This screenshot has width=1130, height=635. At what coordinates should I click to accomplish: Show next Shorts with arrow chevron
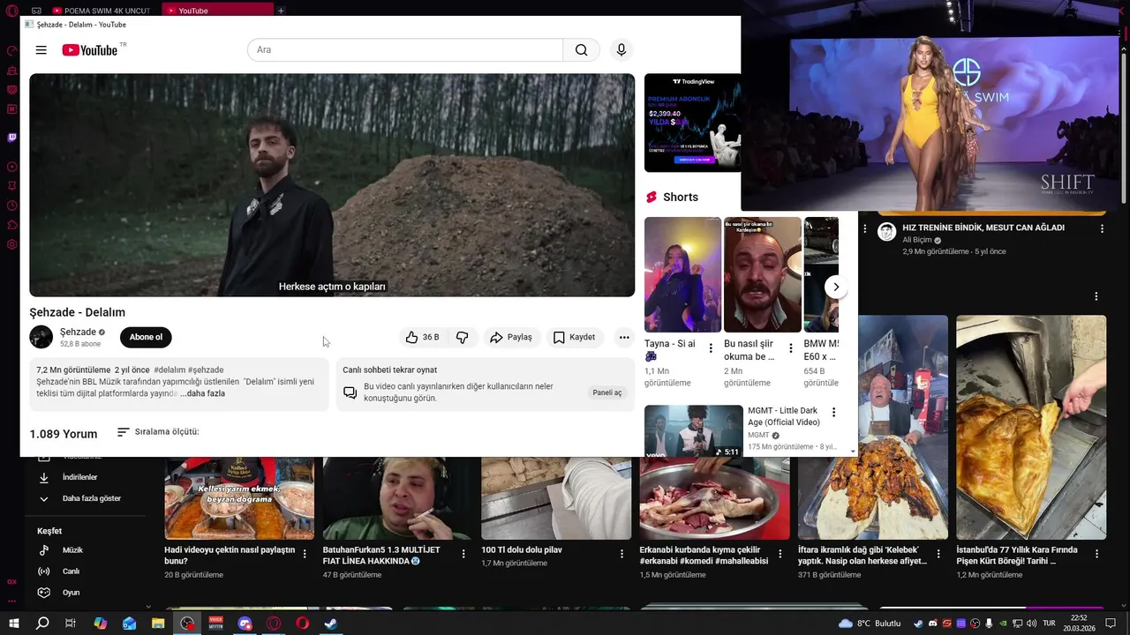[835, 287]
